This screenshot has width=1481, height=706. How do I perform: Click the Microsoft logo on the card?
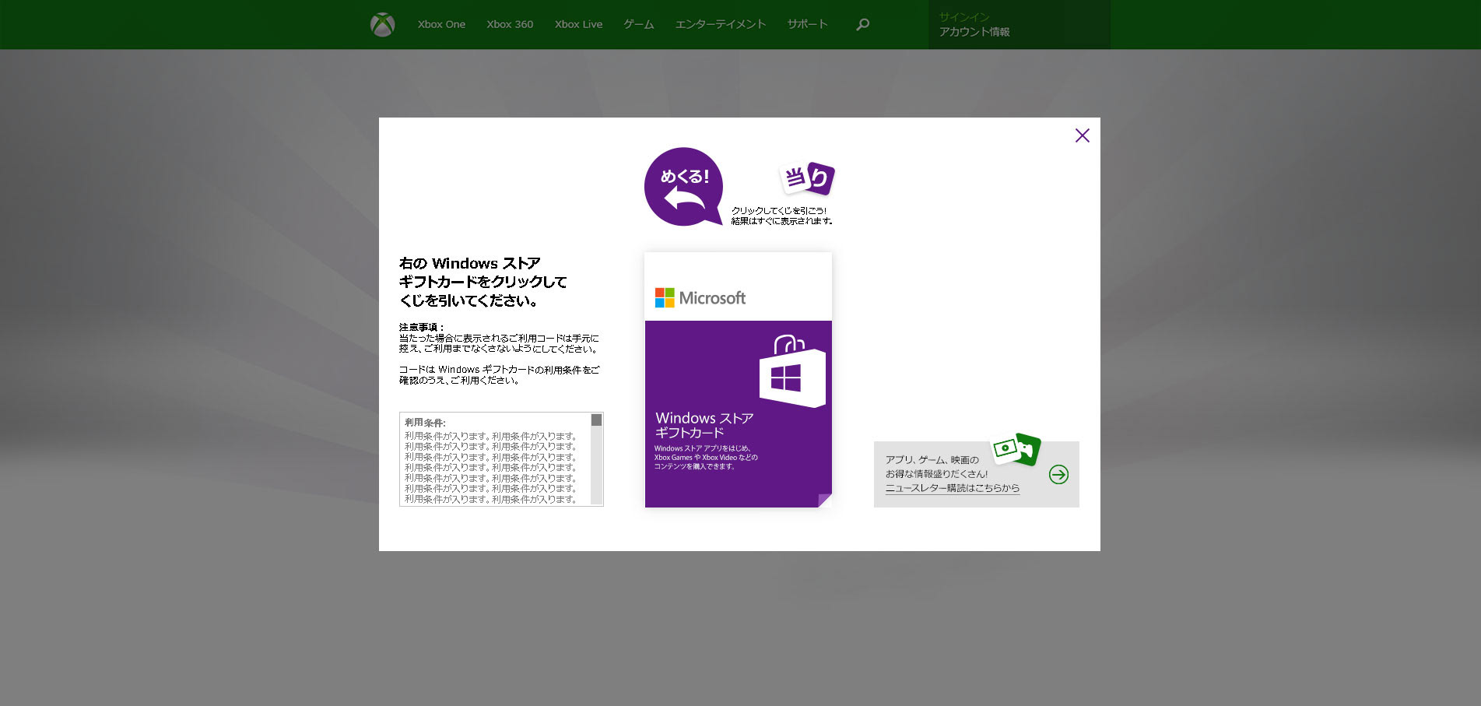[x=700, y=298]
